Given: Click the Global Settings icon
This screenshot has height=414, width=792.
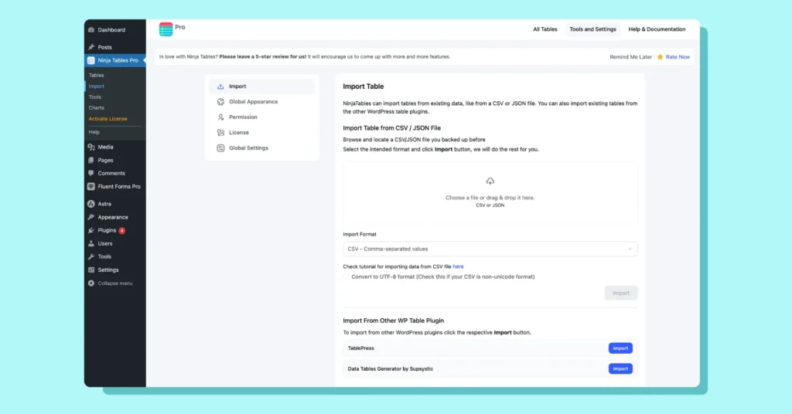Looking at the screenshot, I should click(220, 148).
